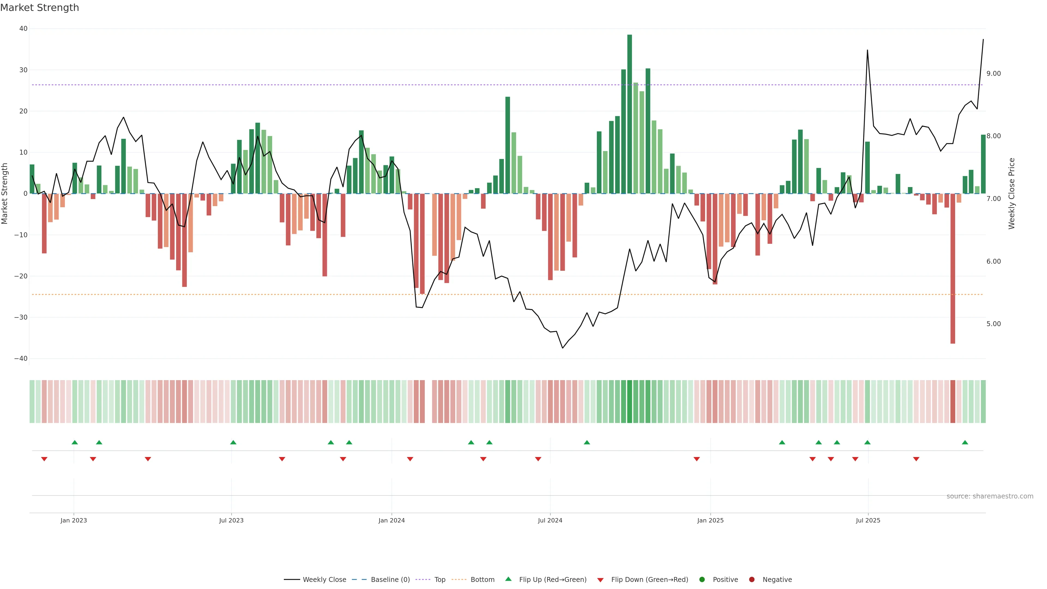The width and height of the screenshot is (1047, 589).
Task: Click the first red flip-down triangle on the far left
Action: 44,459
